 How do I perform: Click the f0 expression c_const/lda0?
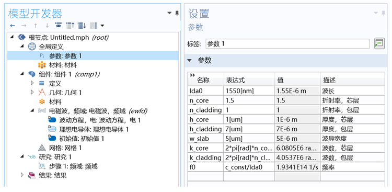point(249,167)
